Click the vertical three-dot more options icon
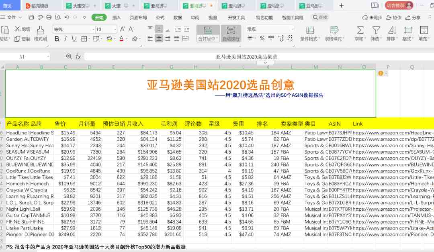 pos(430,17)
